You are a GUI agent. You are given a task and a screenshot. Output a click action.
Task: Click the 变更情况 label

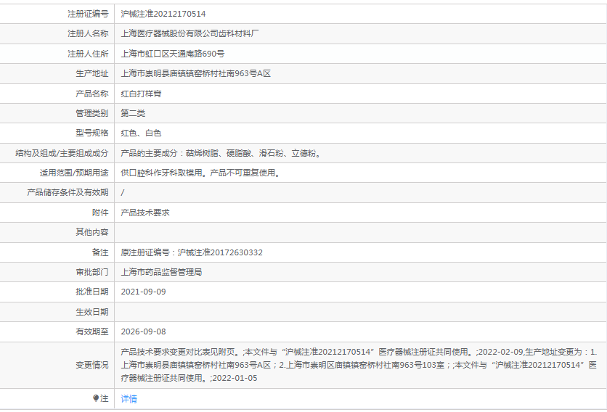[92, 365]
